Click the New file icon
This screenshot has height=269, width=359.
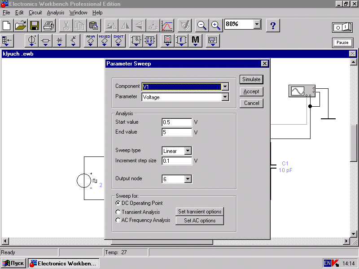(7, 26)
